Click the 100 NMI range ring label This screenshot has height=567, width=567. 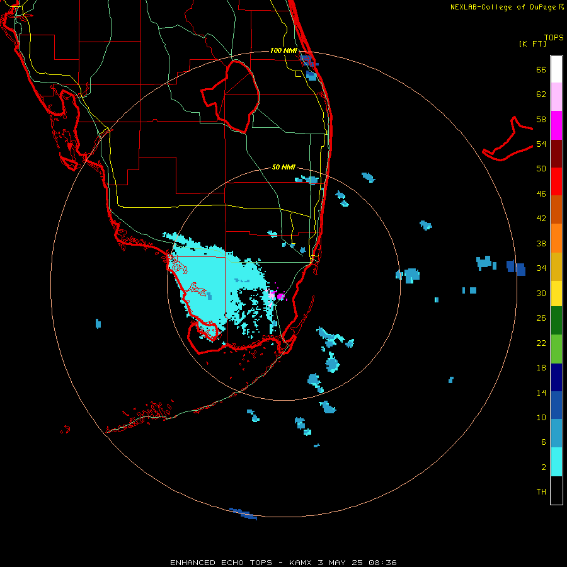click(283, 50)
